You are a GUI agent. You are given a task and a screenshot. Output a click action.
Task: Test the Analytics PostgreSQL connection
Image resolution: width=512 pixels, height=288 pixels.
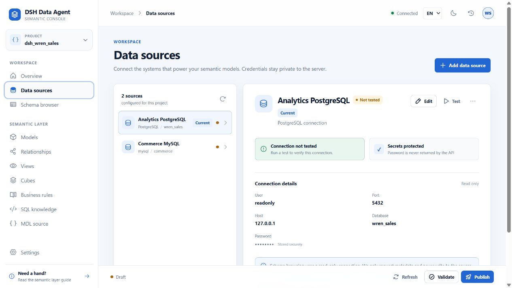[452, 101]
